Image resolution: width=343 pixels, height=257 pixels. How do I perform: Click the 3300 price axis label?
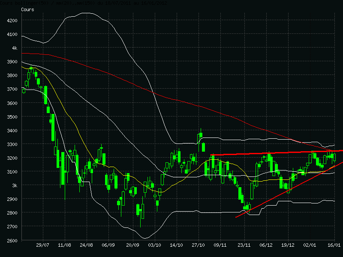pos(12,144)
